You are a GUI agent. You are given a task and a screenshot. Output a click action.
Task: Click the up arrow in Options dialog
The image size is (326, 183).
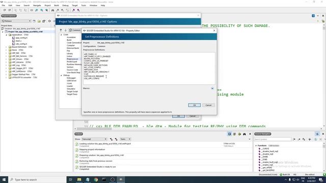pyautogui.click(x=61, y=30)
